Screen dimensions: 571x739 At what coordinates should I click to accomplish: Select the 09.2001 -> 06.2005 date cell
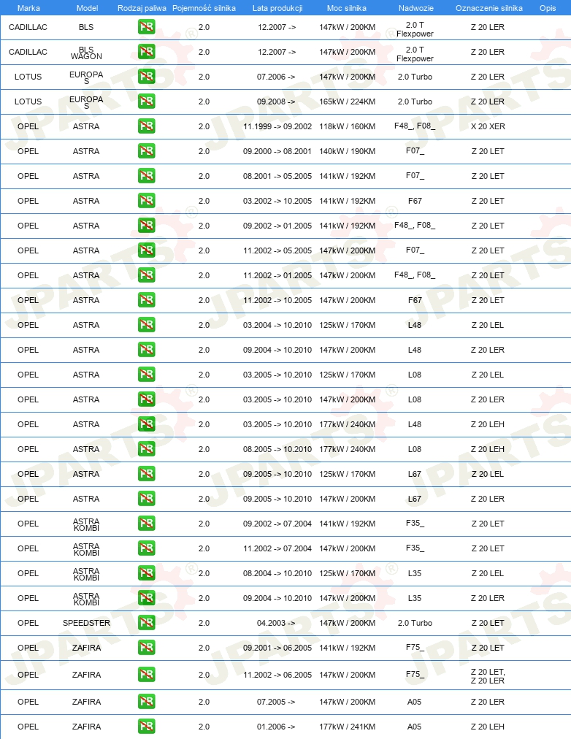click(x=277, y=648)
